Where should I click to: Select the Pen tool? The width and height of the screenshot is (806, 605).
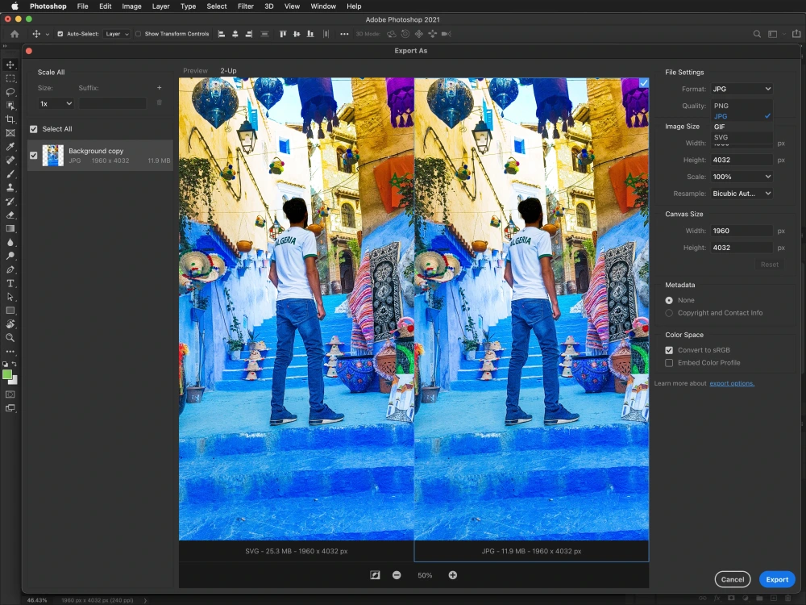[10, 269]
